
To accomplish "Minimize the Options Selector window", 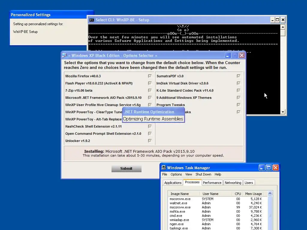I will [228, 55].
